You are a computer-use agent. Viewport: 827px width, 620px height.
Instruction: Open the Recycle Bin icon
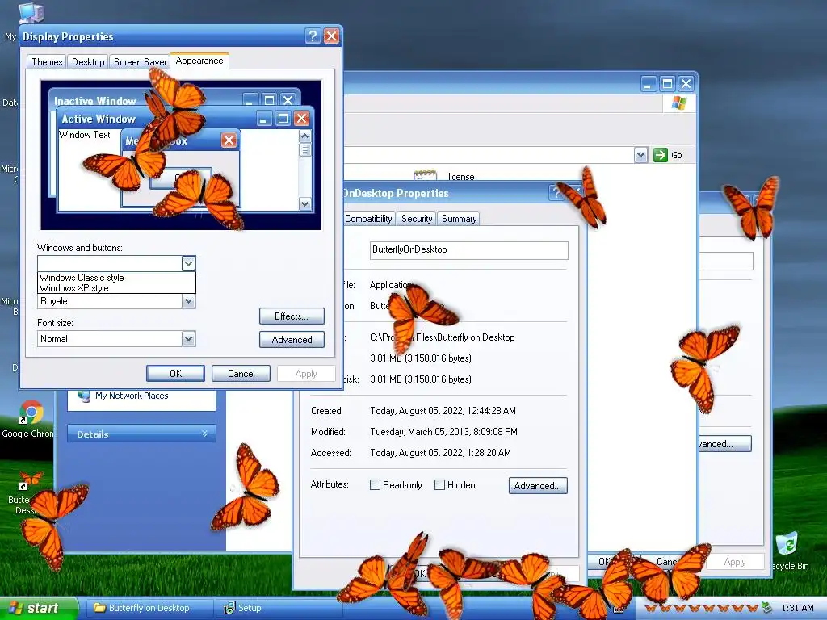coord(787,543)
